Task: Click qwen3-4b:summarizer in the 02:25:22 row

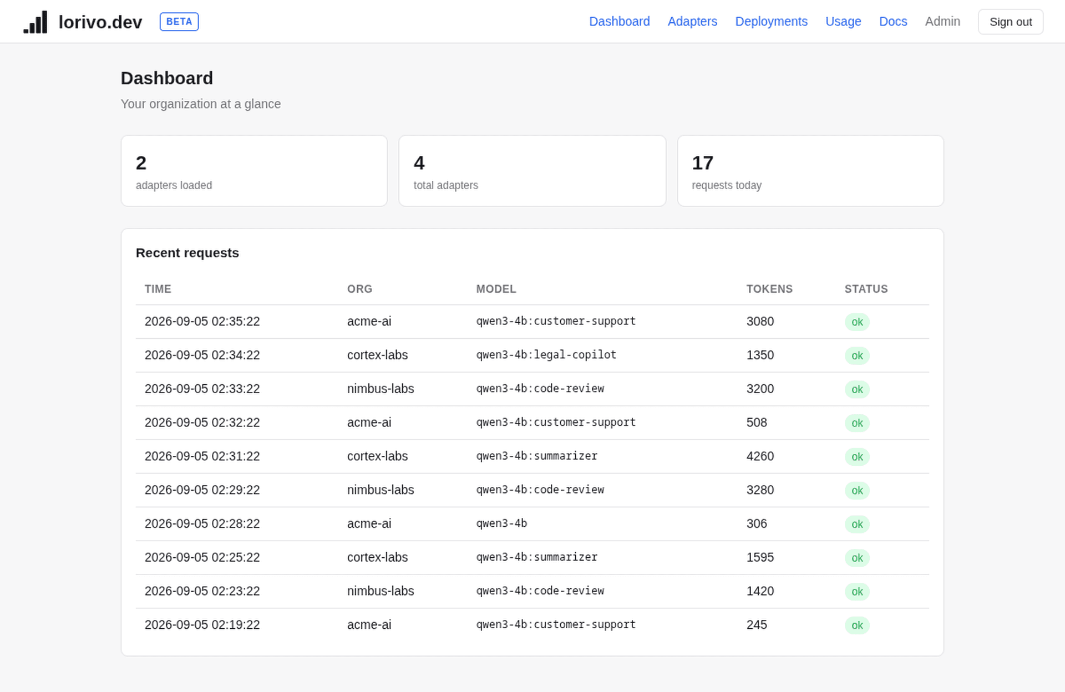Action: (537, 557)
